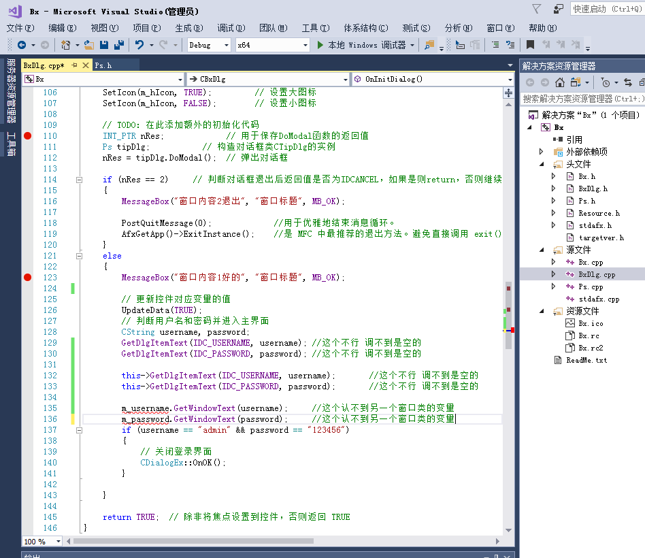The width and height of the screenshot is (645, 558).
Task: Click the new project icon in toolbar
Action: [65, 45]
